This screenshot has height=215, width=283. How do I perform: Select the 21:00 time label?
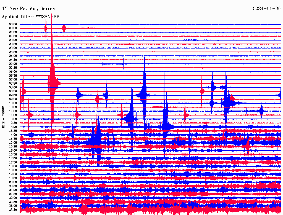[x=13, y=190]
